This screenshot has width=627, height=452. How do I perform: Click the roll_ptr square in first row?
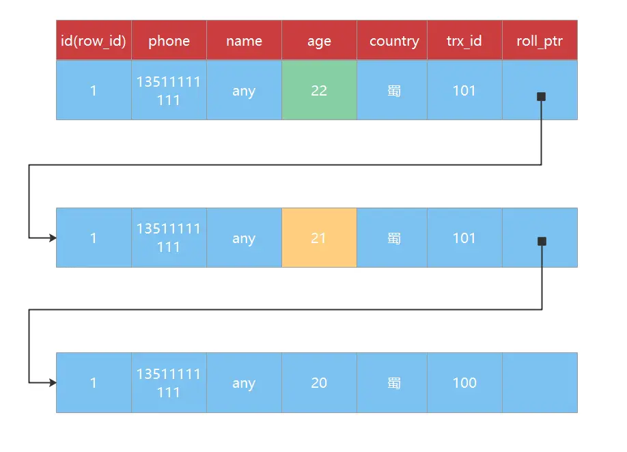541,96
